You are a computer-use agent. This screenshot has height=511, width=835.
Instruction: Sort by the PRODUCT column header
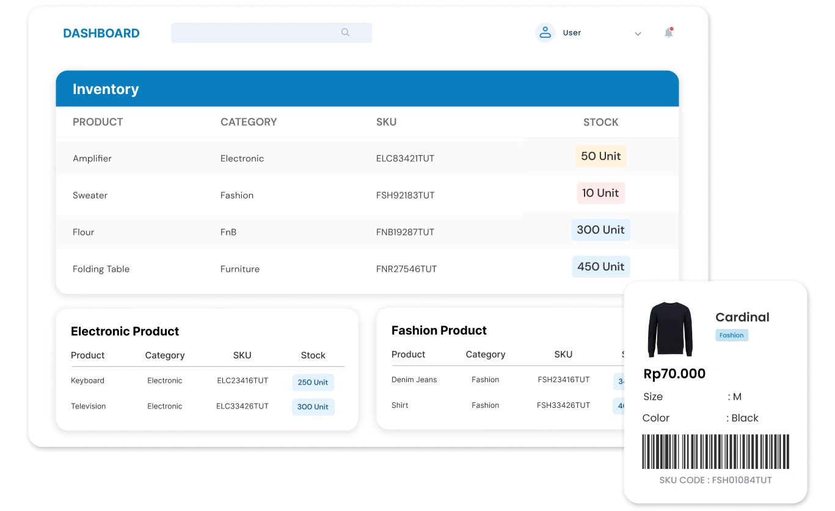coord(98,122)
